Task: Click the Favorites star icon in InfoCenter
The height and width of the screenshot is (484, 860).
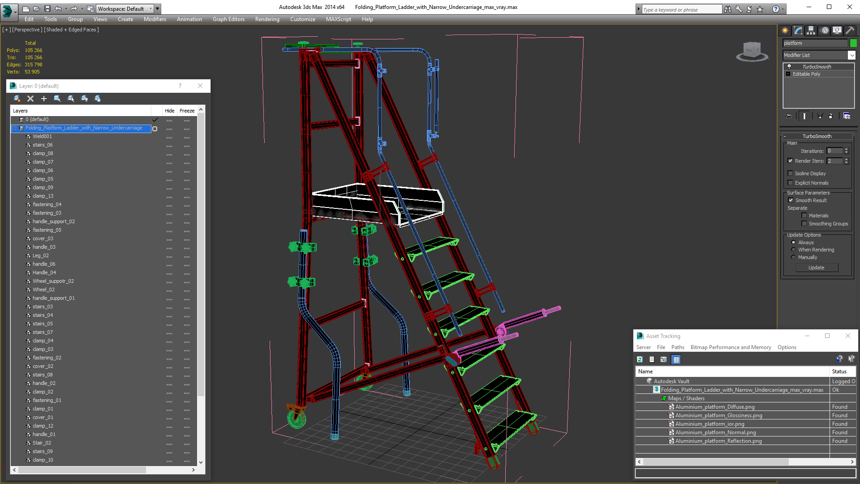Action: [760, 9]
